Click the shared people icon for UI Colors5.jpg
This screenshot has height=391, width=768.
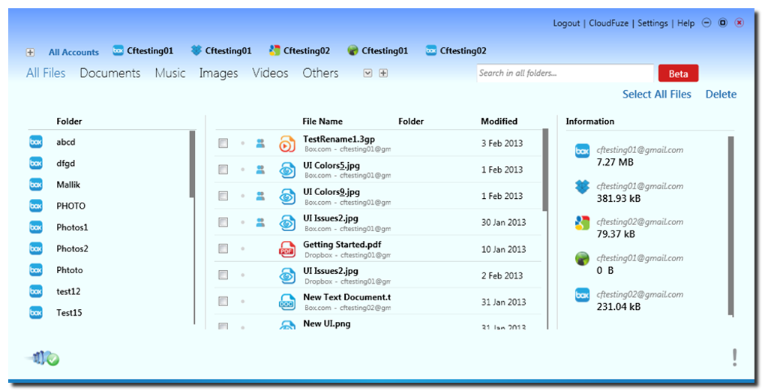[260, 170]
